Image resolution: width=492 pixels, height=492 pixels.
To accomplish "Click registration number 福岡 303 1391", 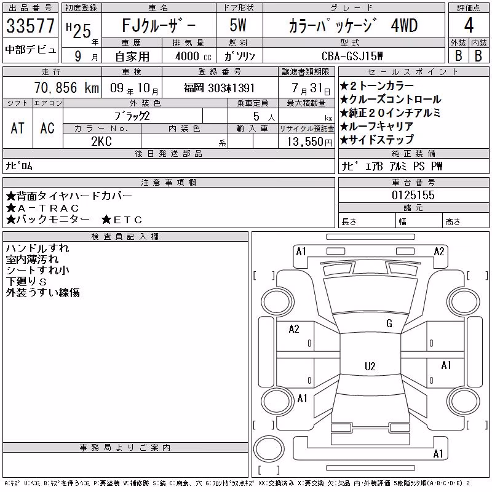I will [219, 88].
